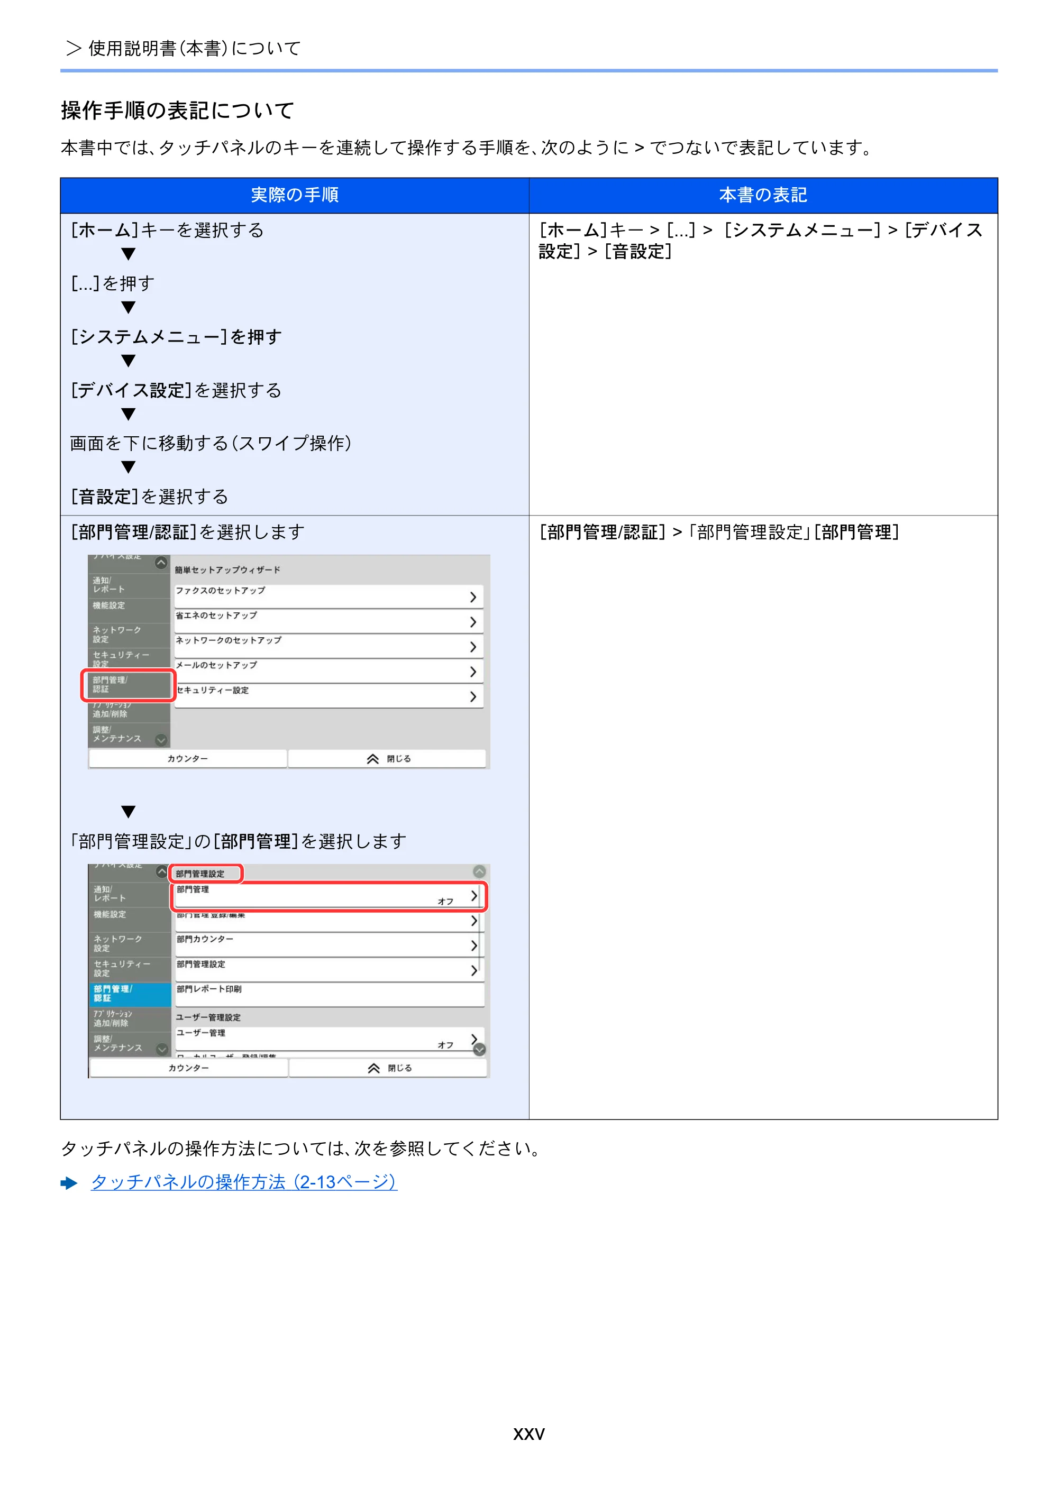Click the 部門管理設定 list row chevron below 部門カウンター
Viewport: 1058px width, 1497px height.
tap(474, 970)
